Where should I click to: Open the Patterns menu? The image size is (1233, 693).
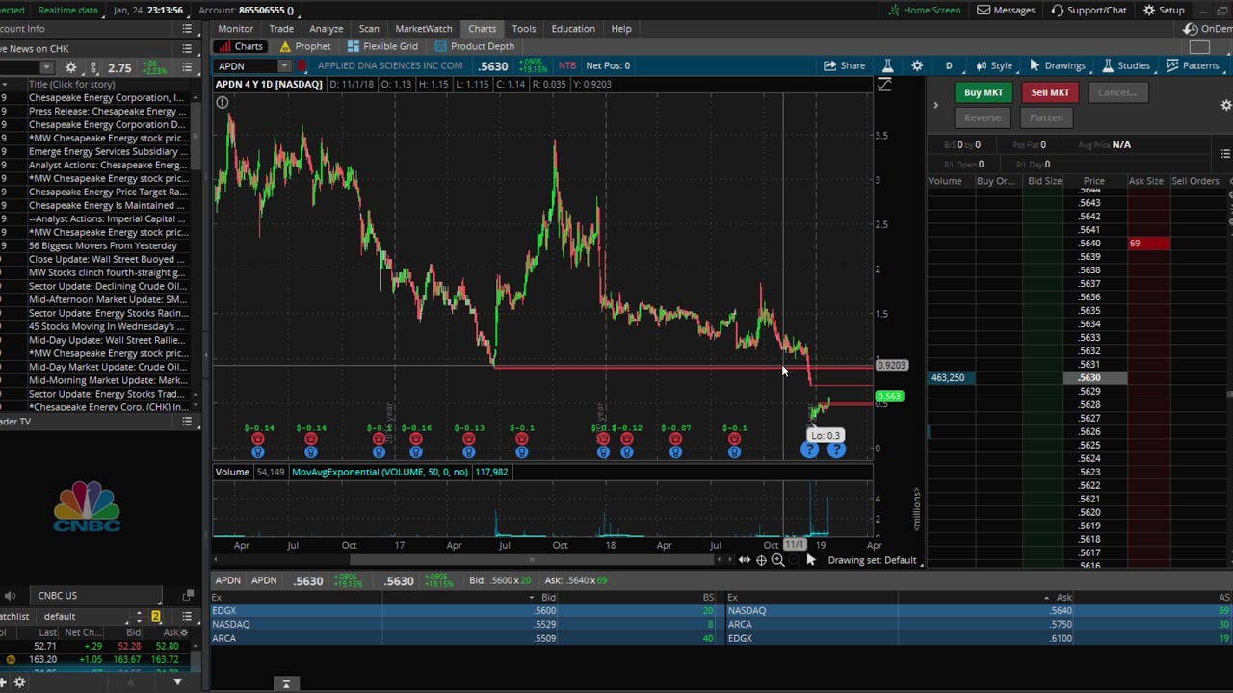(x=1193, y=65)
